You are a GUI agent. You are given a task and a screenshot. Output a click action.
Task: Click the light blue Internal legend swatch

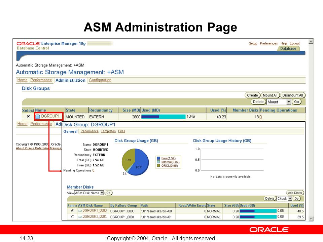click(158, 162)
